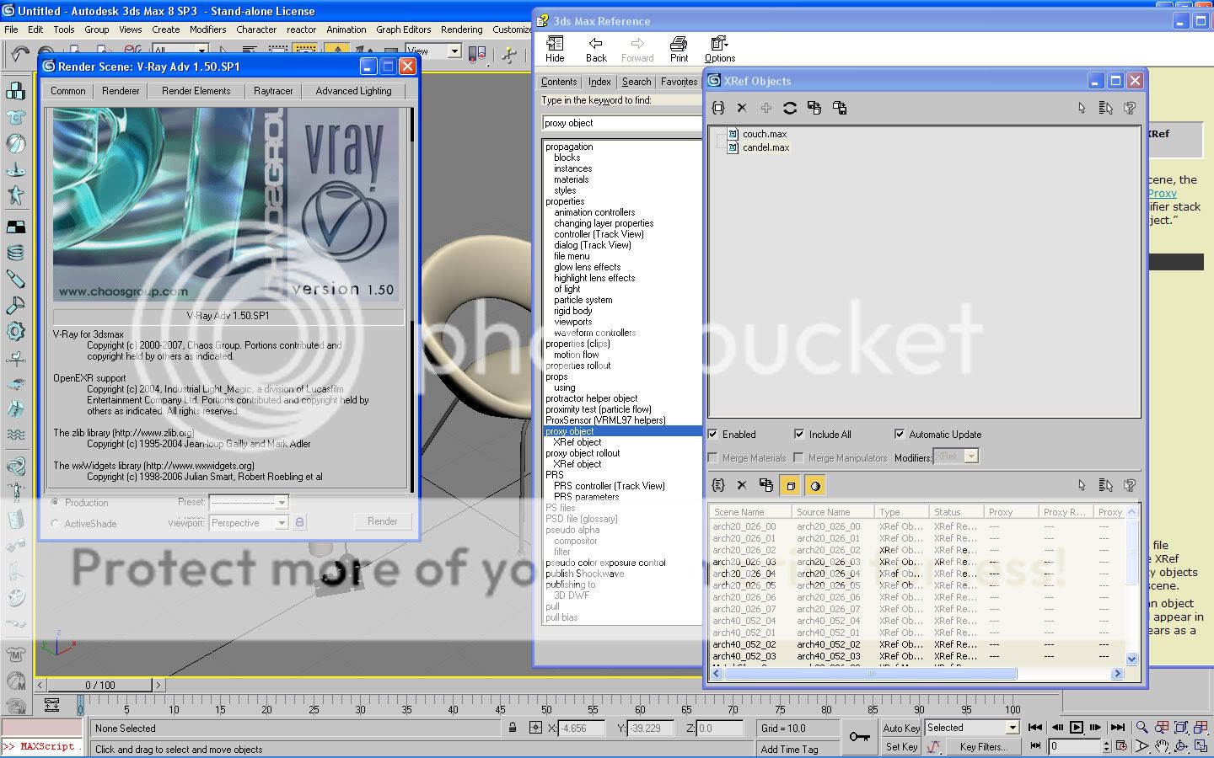Select Production radio button

coord(56,503)
